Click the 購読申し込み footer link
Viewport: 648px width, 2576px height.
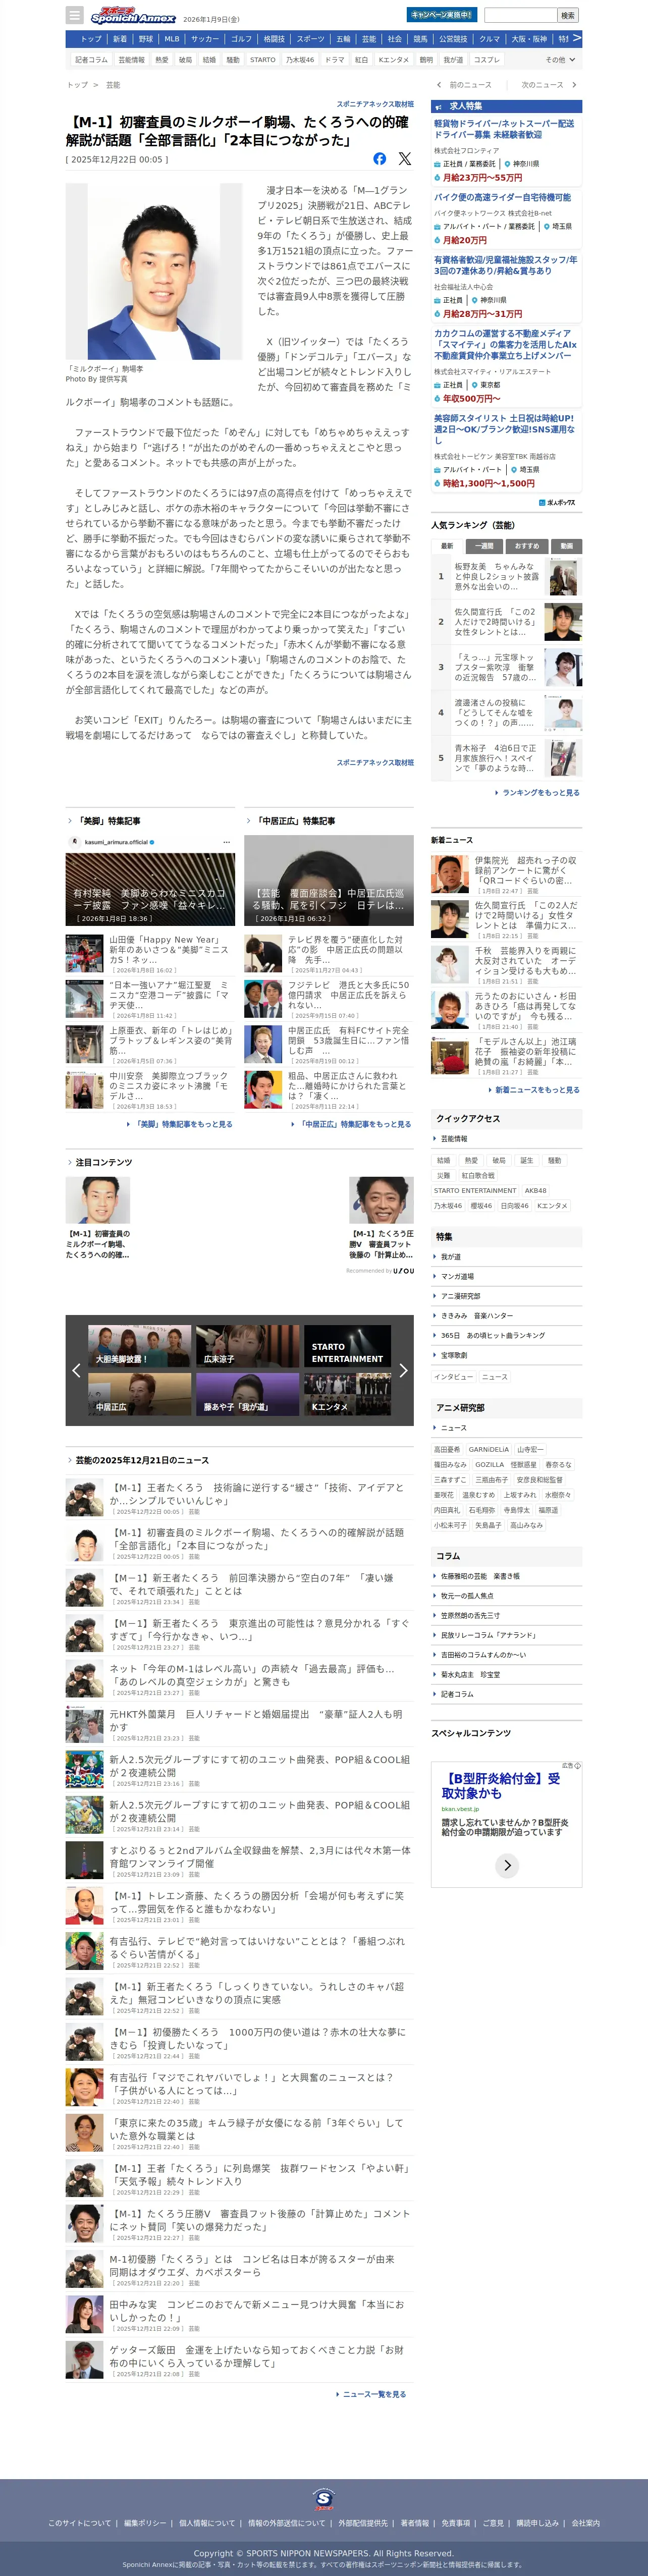(537, 2523)
